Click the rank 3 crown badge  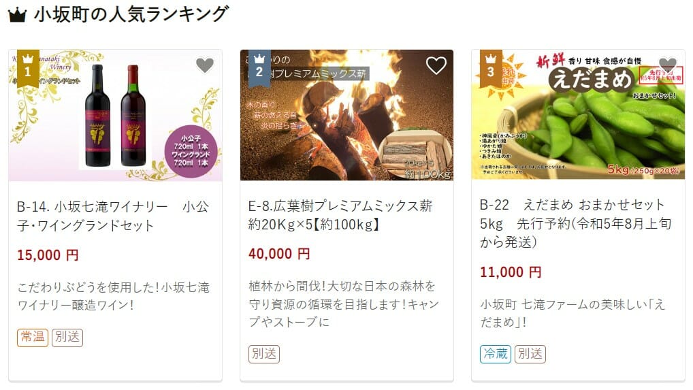click(x=491, y=68)
